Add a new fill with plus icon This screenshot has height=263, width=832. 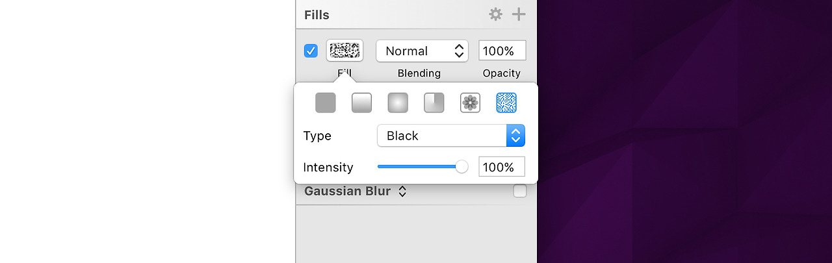[x=519, y=14]
